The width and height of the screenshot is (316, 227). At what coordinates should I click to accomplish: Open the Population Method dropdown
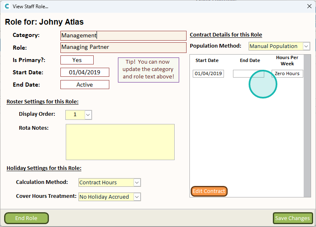click(x=306, y=46)
